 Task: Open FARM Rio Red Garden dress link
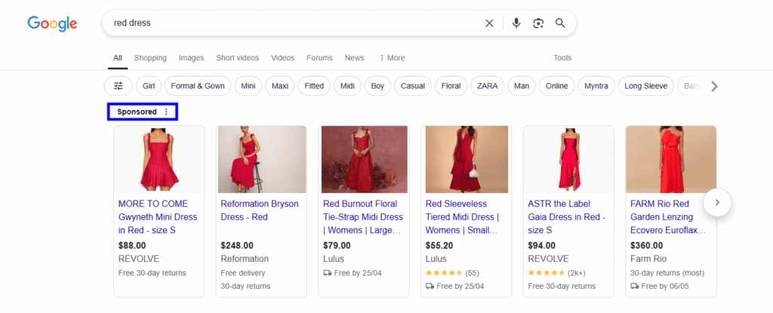coord(668,217)
